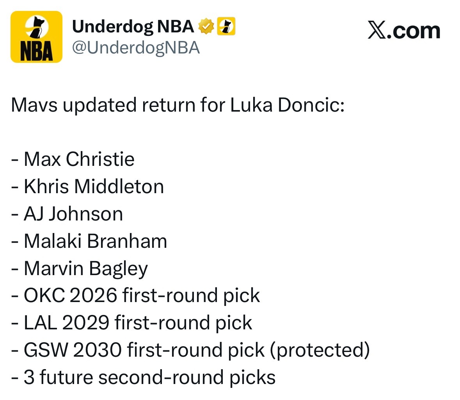Open the Underdog NBA profile avatar
Screen dimensions: 460x400
coord(36,37)
